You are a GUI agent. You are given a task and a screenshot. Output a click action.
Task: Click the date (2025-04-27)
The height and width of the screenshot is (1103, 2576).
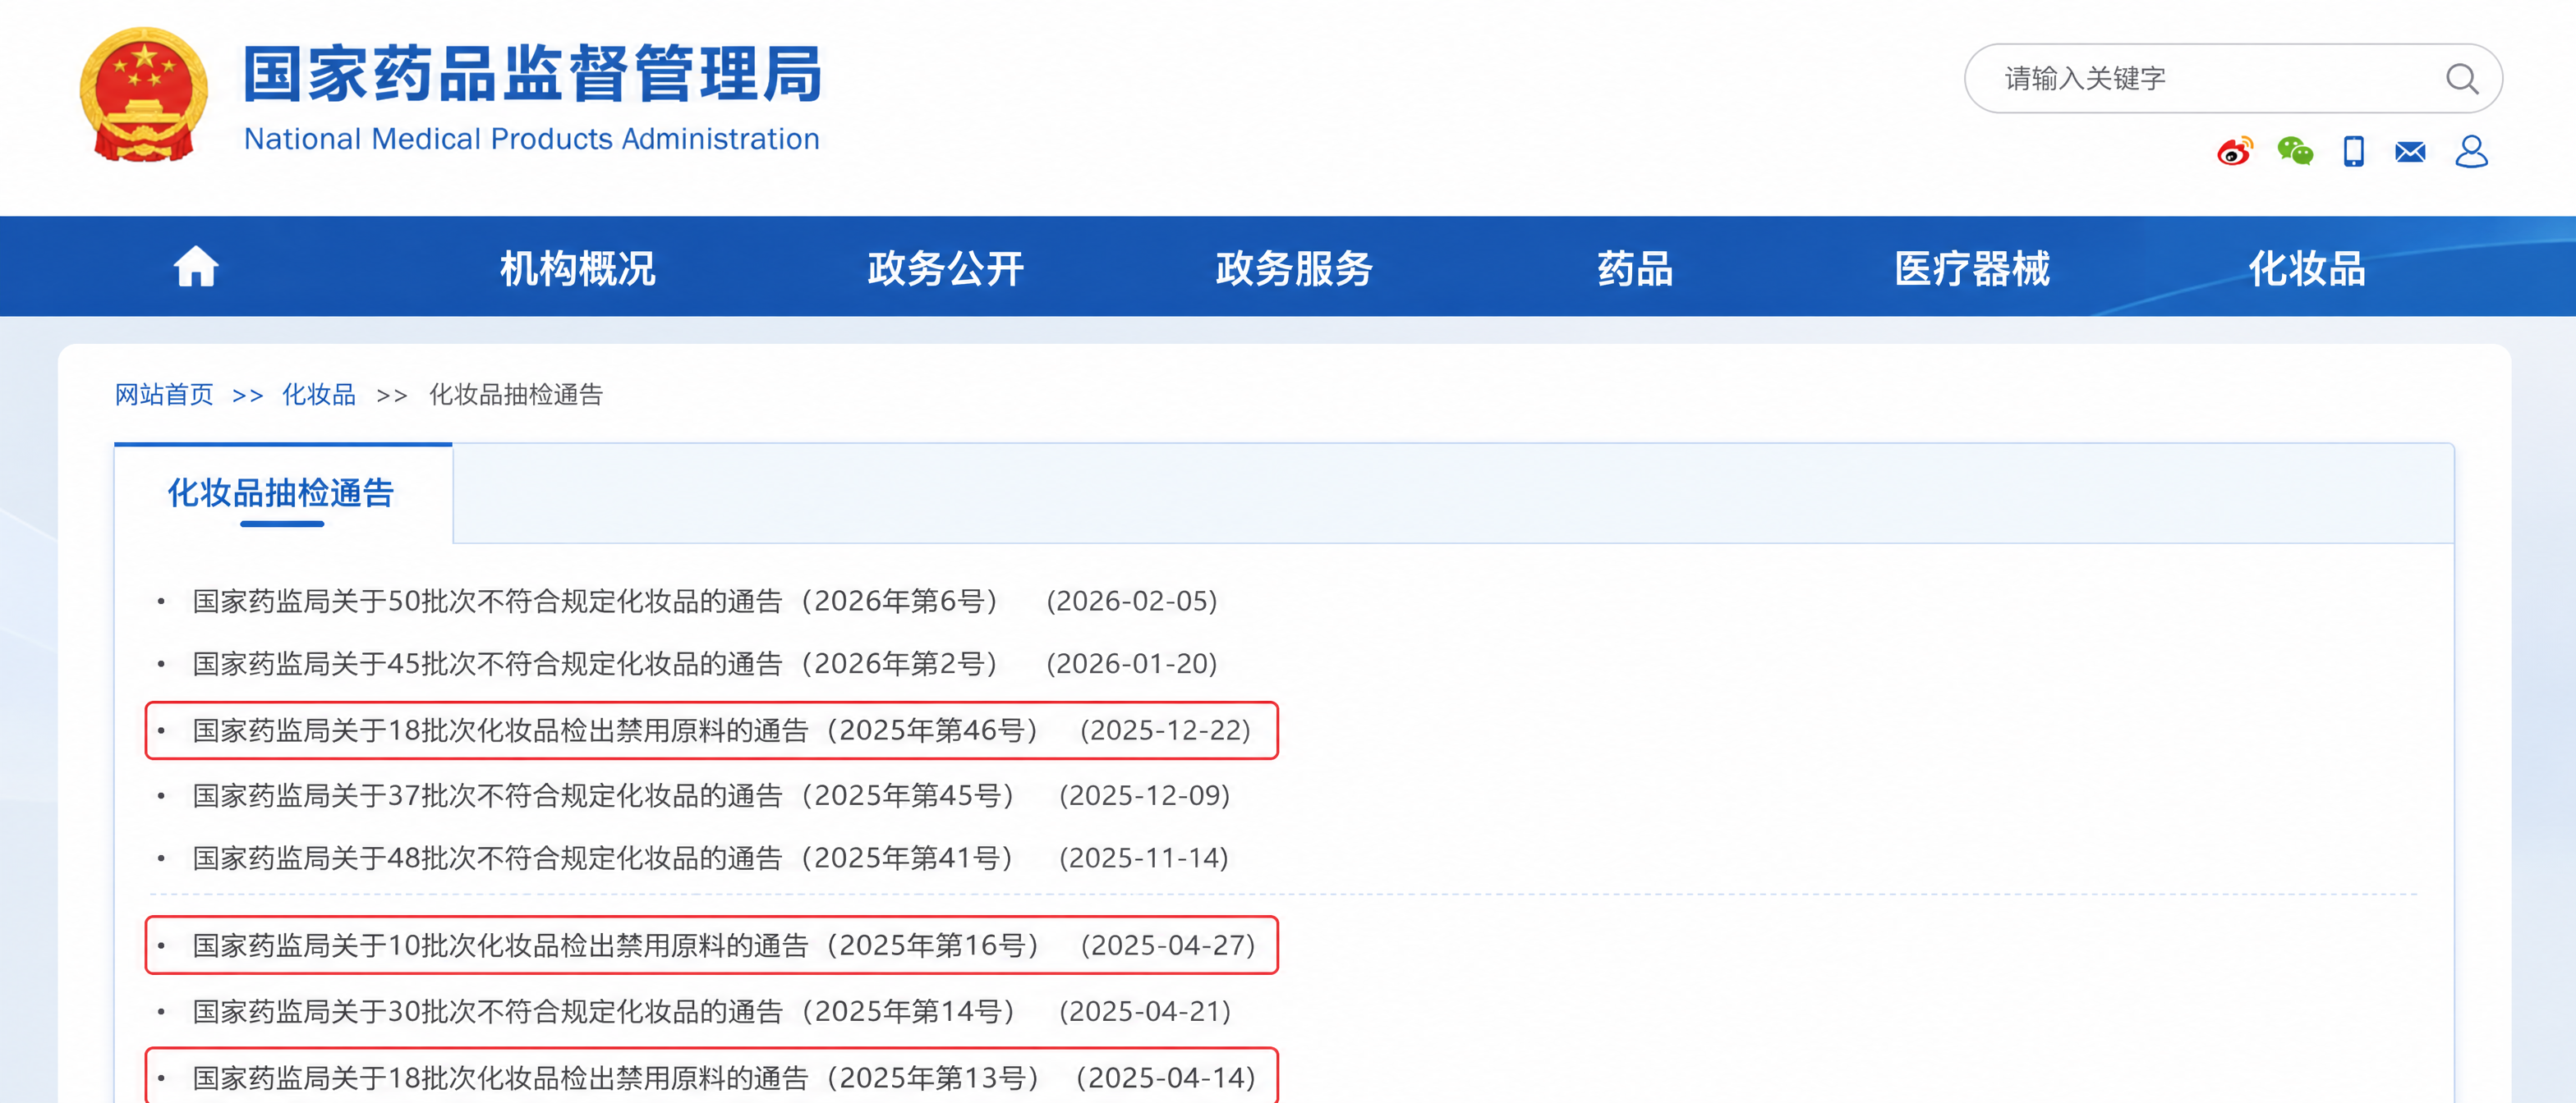click(1168, 945)
